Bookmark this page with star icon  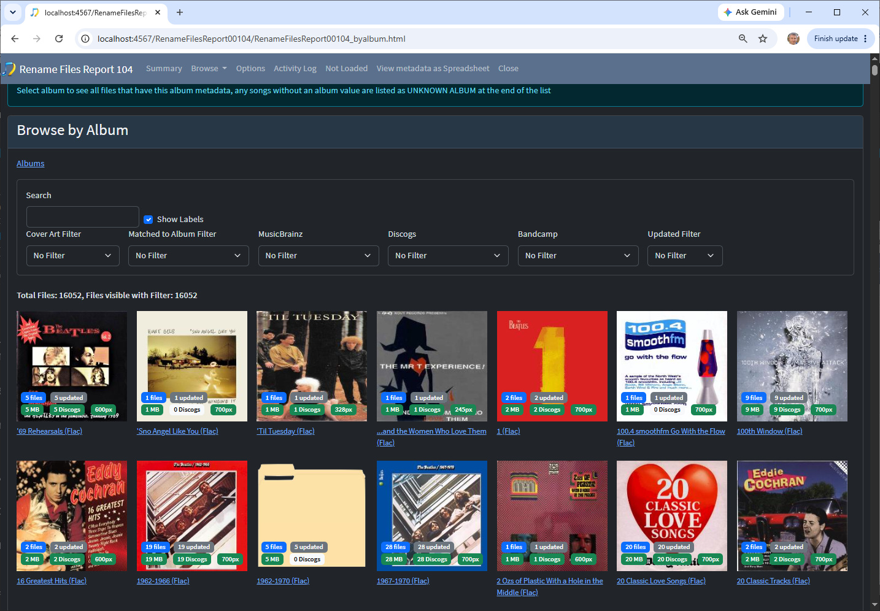(x=763, y=39)
